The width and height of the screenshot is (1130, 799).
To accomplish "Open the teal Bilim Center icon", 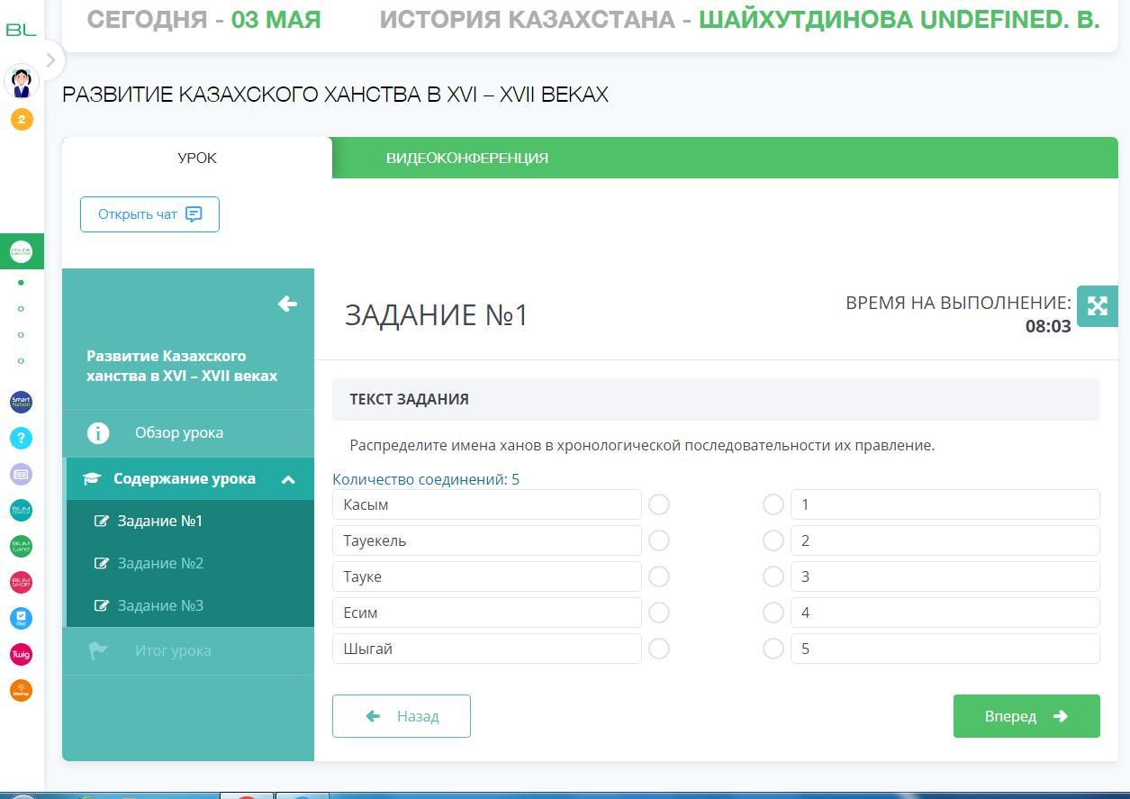I will (x=21, y=510).
